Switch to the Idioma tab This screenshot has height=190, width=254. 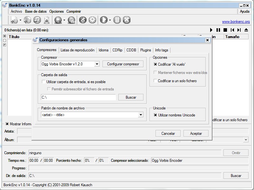click(x=104, y=50)
